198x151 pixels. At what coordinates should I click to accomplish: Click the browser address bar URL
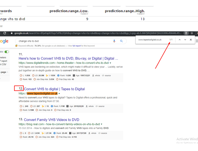(x=98, y=33)
